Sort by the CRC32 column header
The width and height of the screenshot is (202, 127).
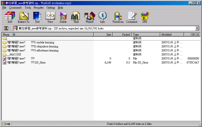click(192, 35)
